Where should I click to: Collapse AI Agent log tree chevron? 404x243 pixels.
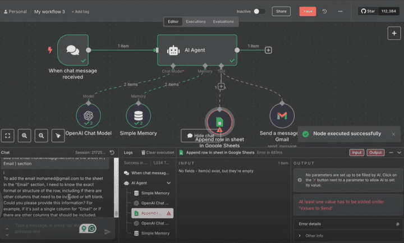(168, 183)
